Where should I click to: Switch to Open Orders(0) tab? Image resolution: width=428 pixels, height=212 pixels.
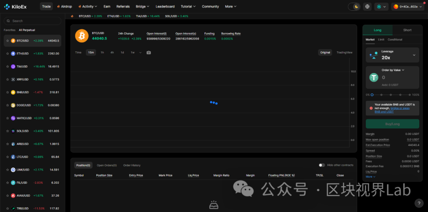pyautogui.click(x=107, y=165)
